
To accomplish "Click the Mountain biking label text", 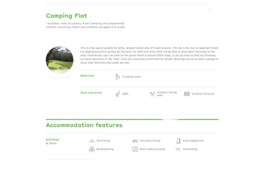I will click(x=150, y=141).
